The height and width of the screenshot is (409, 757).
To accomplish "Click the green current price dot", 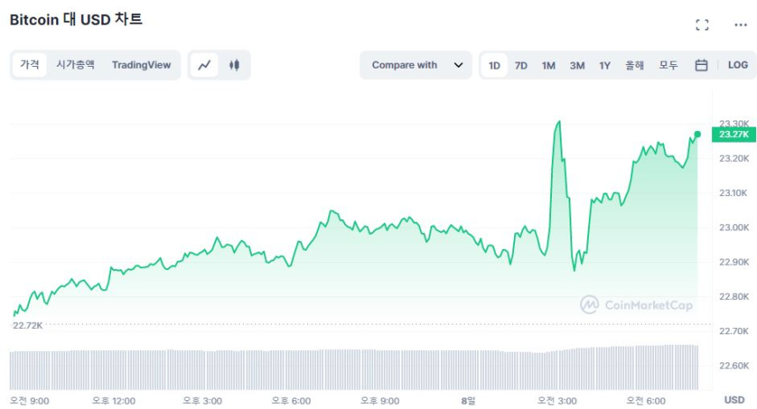I will pos(697,135).
